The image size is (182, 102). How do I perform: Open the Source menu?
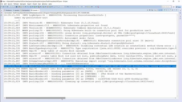pyautogui.click(x=10, y=4)
